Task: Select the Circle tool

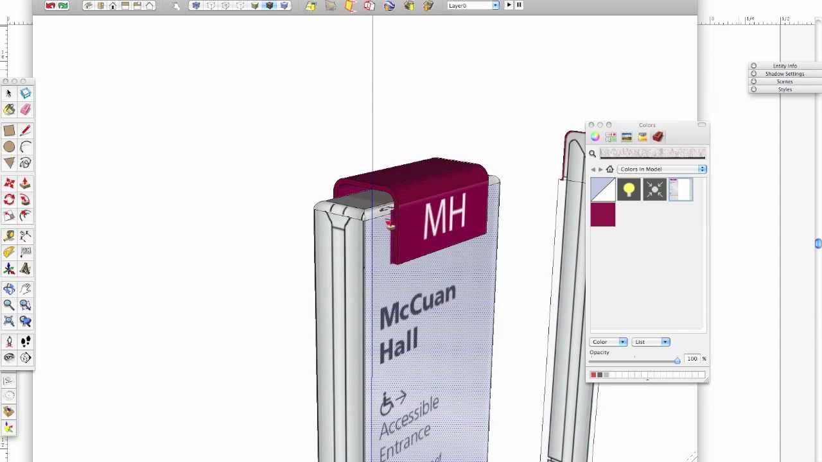Action: (x=9, y=147)
